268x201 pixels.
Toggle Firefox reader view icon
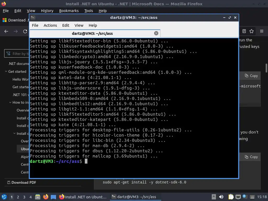[244, 31]
